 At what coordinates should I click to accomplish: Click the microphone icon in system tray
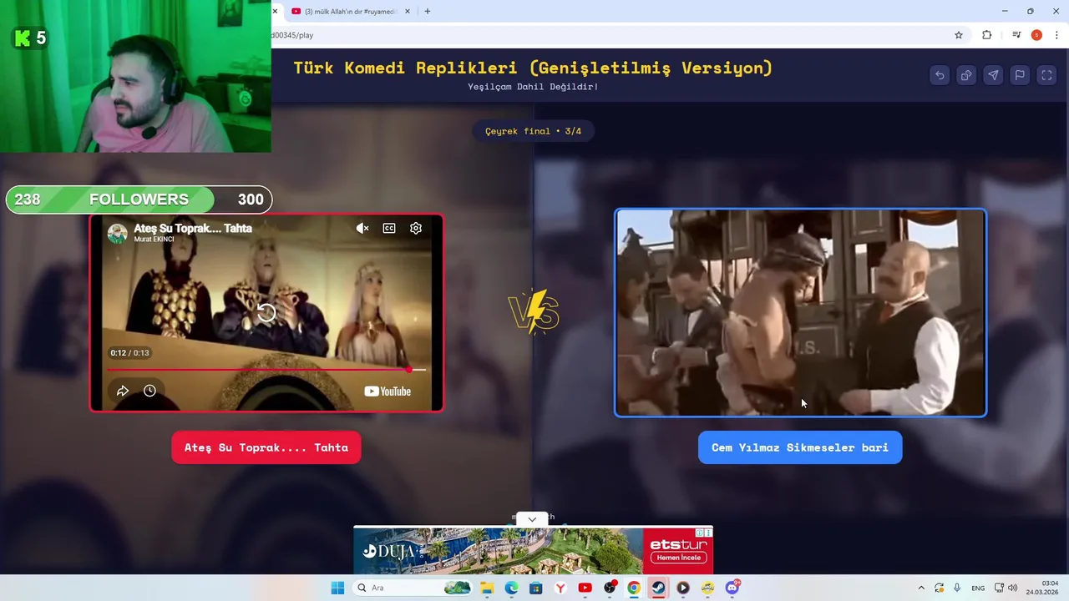coord(957,588)
